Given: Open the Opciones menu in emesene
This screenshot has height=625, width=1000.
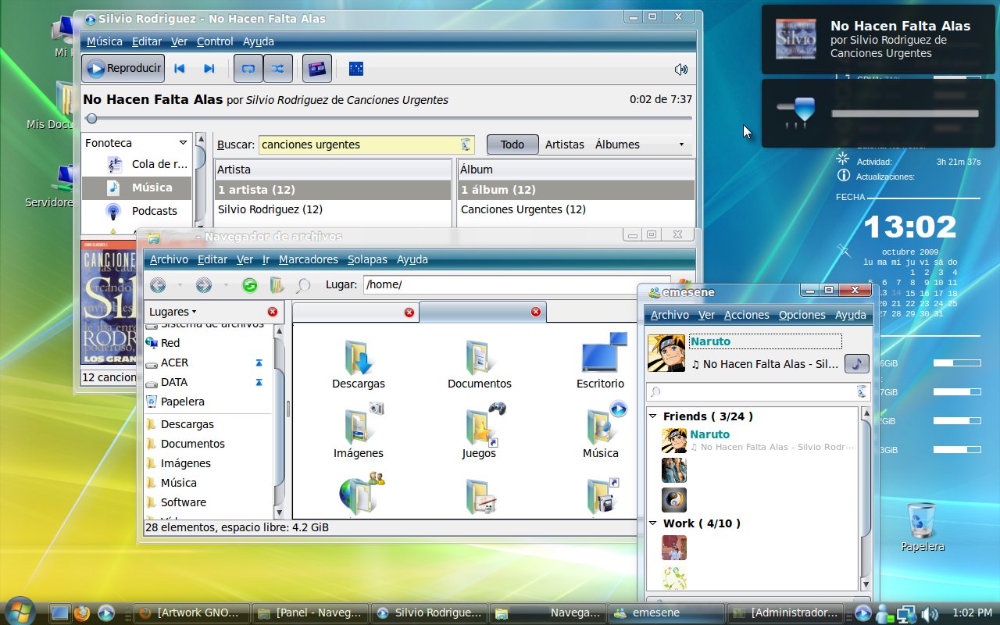Looking at the screenshot, I should pos(802,315).
